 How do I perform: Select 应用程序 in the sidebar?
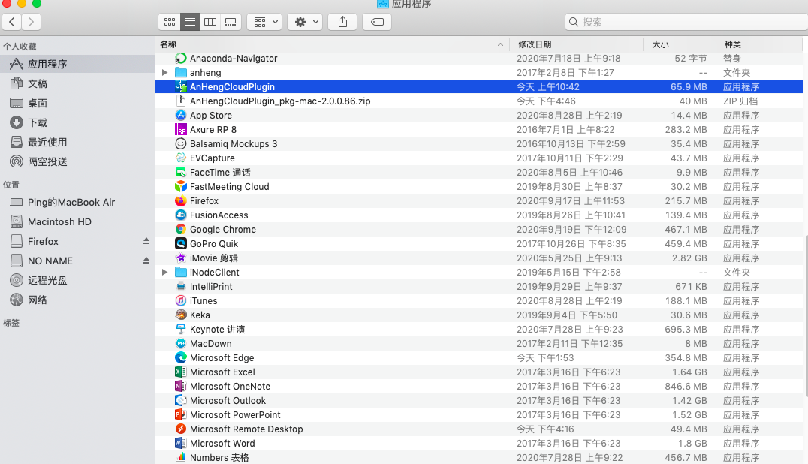tap(77, 64)
